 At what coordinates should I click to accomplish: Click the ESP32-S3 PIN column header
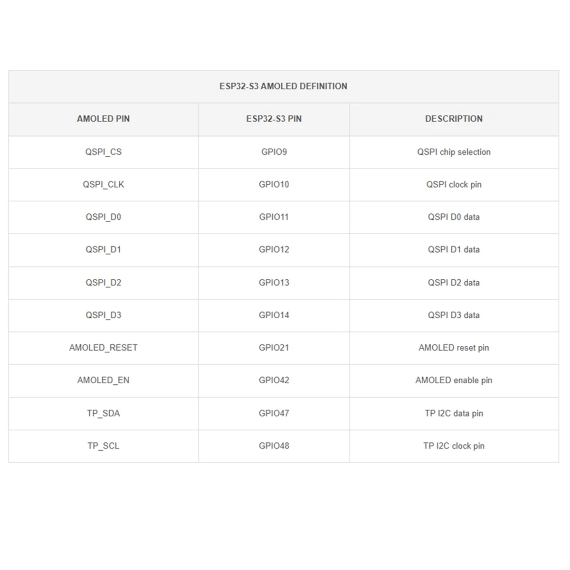click(274, 119)
